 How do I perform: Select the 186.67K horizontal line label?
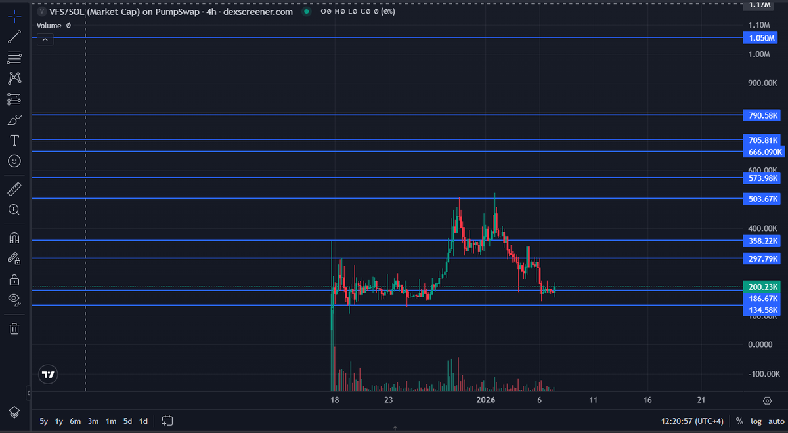click(x=762, y=298)
